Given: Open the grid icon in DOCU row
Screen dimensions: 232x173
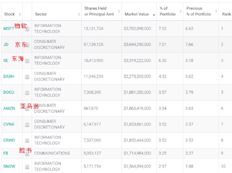Looking at the screenshot, I should [x=27, y=93].
